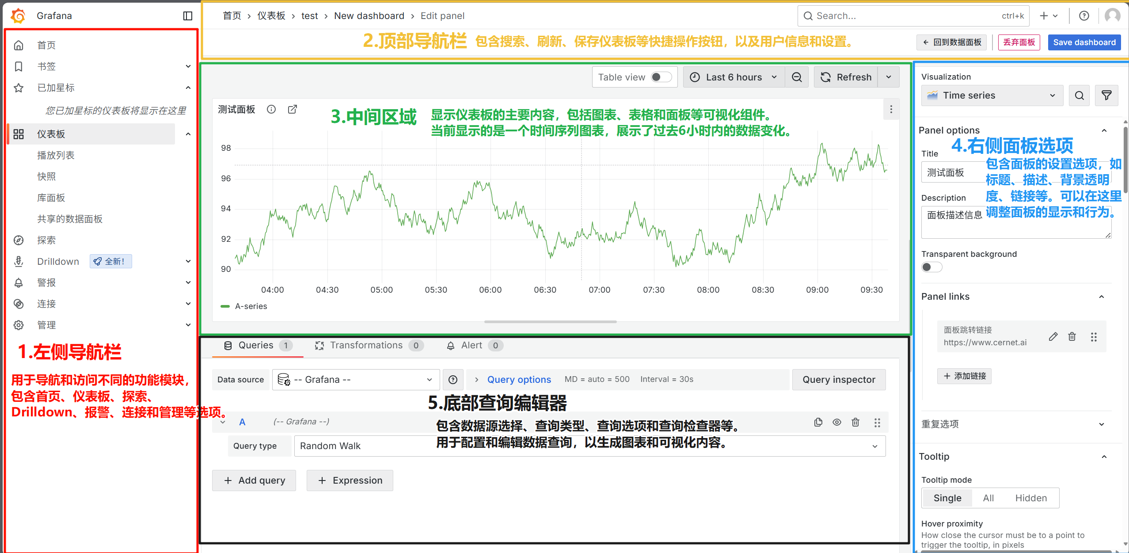Open the Last 6 hours time picker

734,77
